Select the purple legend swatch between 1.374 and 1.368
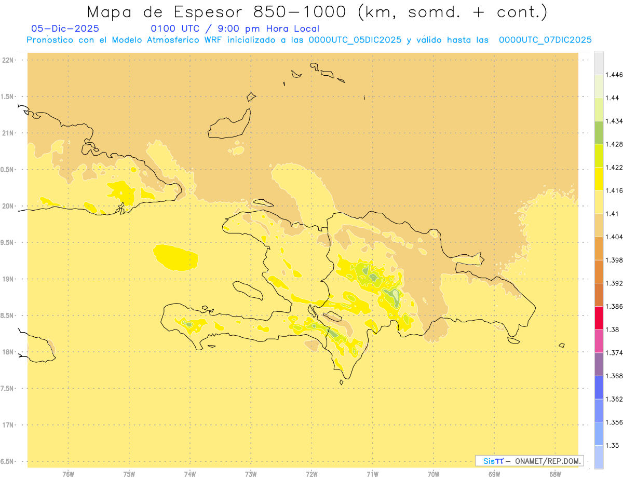 click(599, 364)
